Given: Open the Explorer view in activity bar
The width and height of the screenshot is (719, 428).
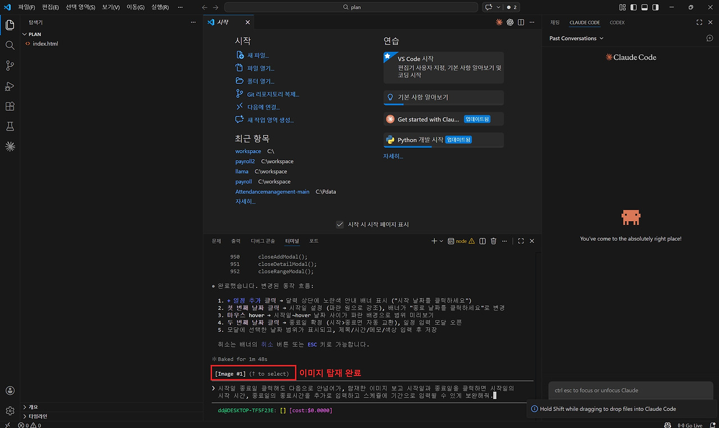Looking at the screenshot, I should 10,25.
